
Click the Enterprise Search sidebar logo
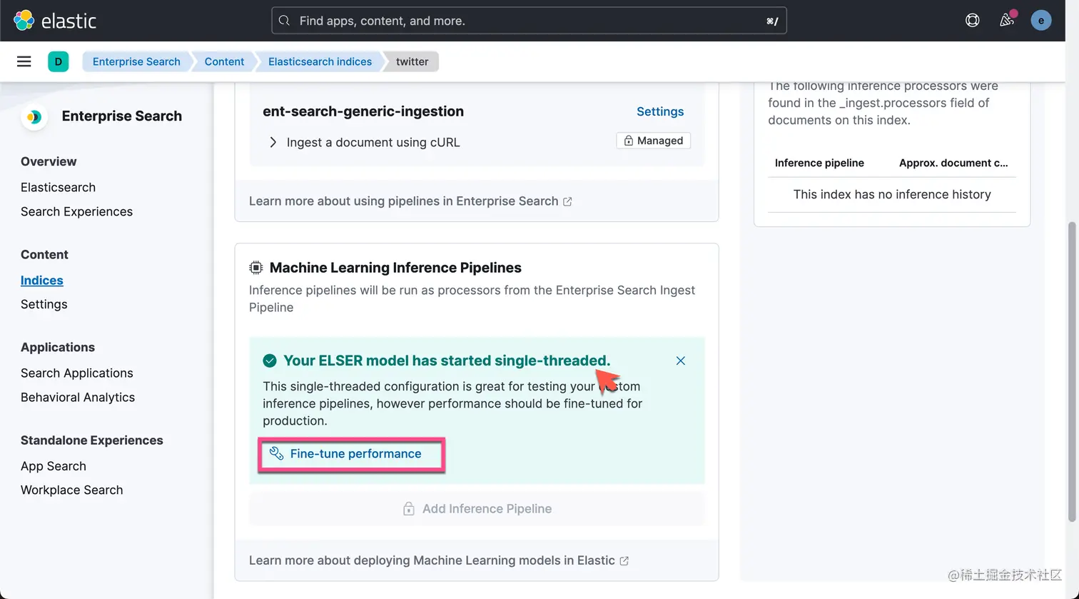pos(34,116)
